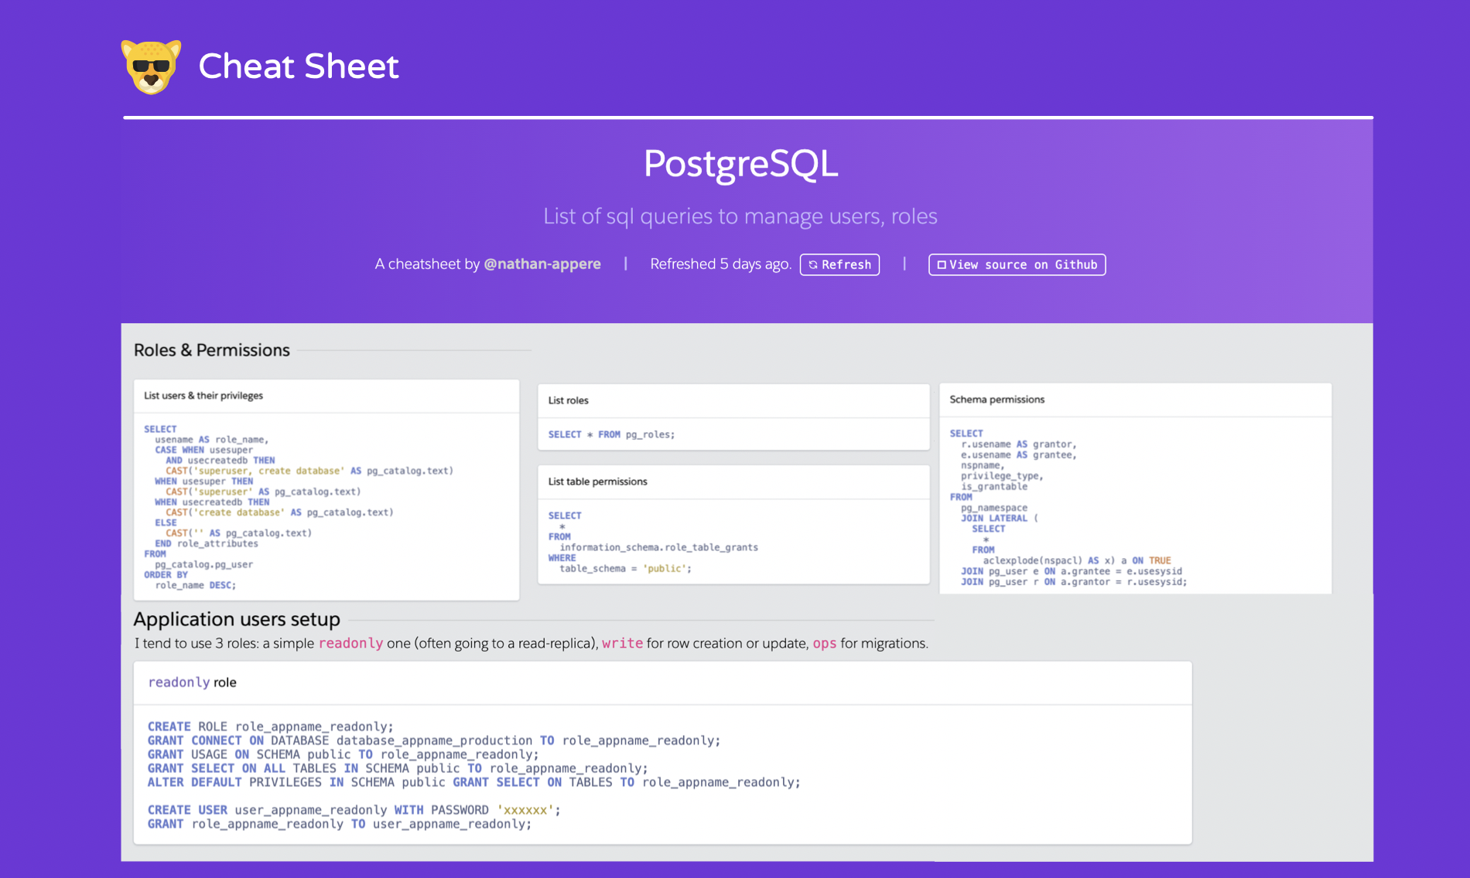1470x878 pixels.
Task: Click the 'List roles' card title
Action: 569,400
